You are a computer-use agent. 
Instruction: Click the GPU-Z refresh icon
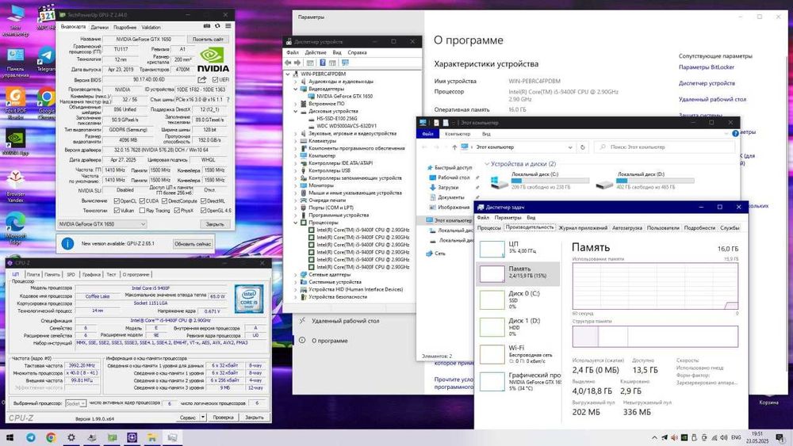(x=217, y=26)
